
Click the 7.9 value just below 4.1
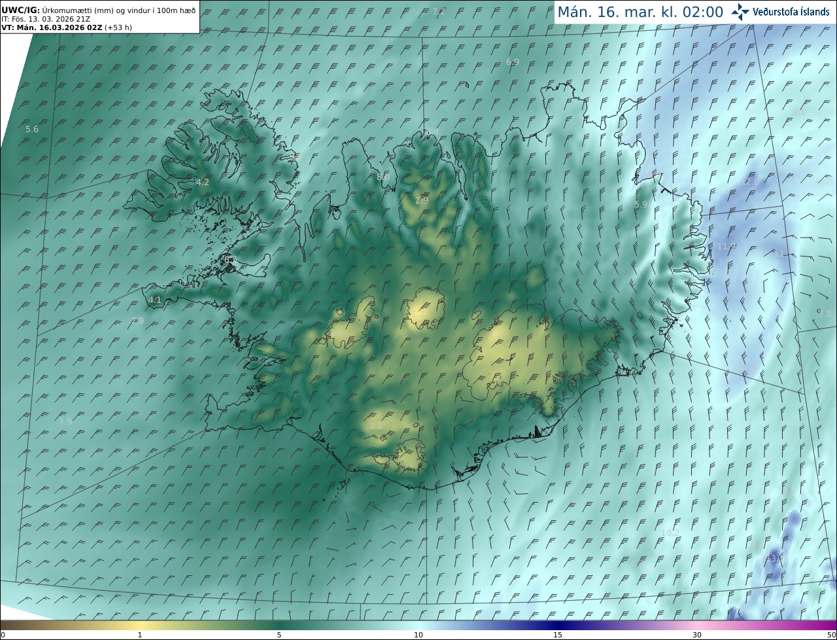[137, 321]
